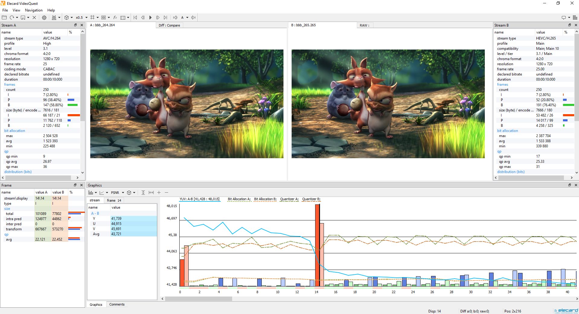
Task: Toggle the YUV: A-B overlay legend
Action: click(x=200, y=199)
